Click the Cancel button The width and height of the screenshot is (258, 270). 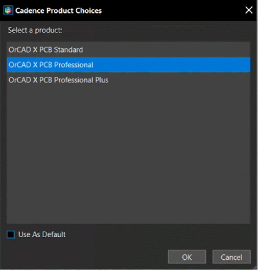[232, 257]
